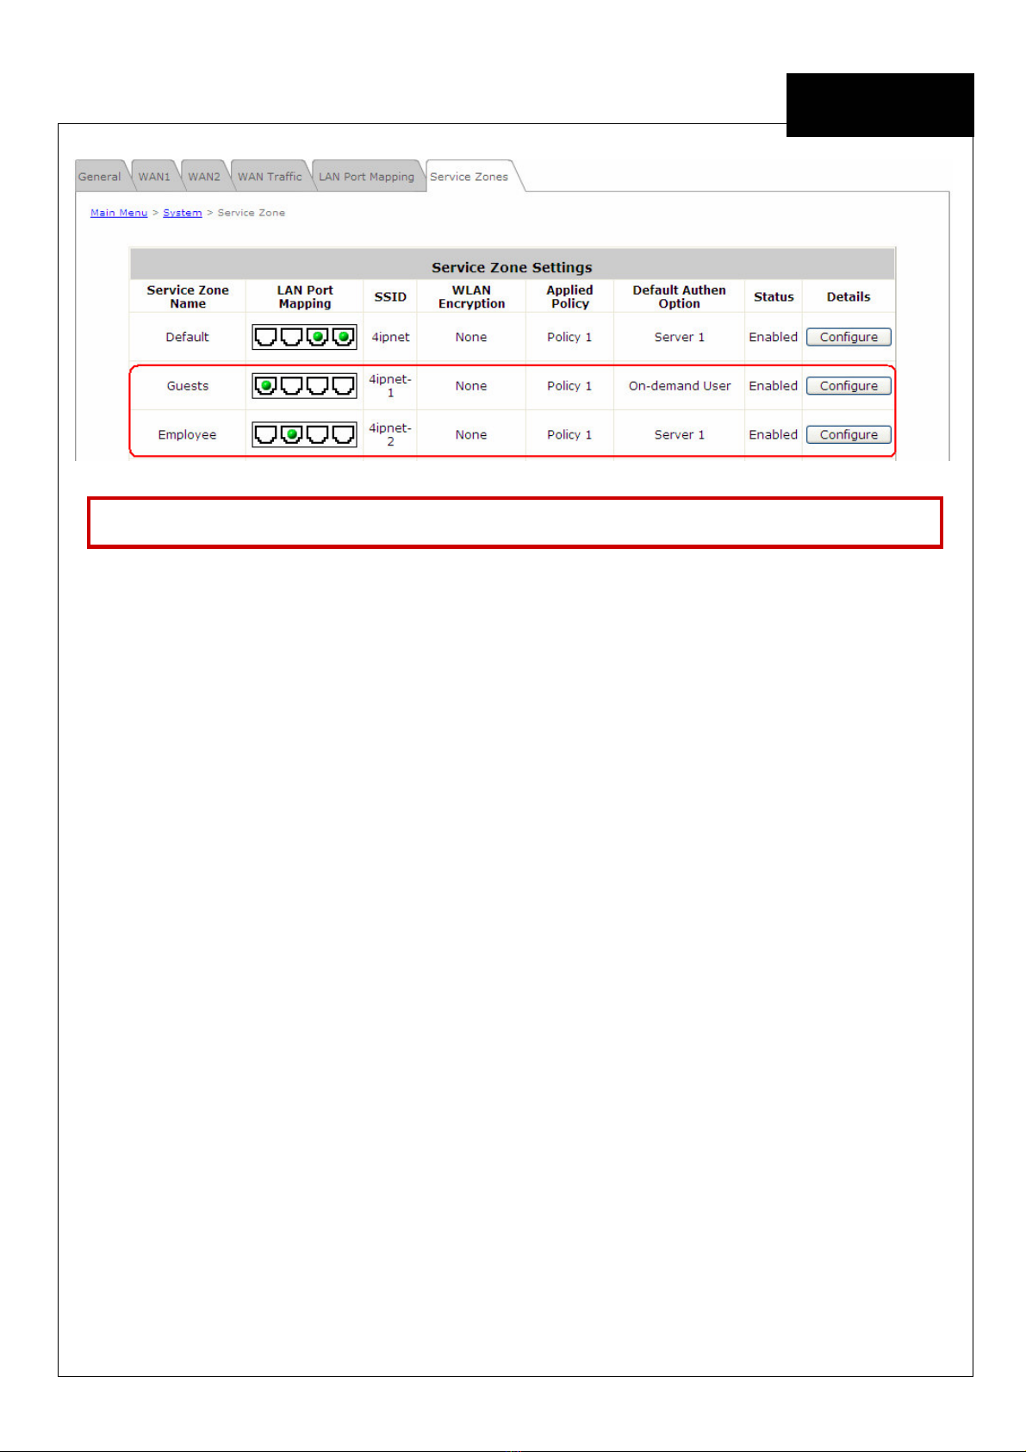
Task: Click Policy 1 in the Guests row
Action: coord(569,386)
